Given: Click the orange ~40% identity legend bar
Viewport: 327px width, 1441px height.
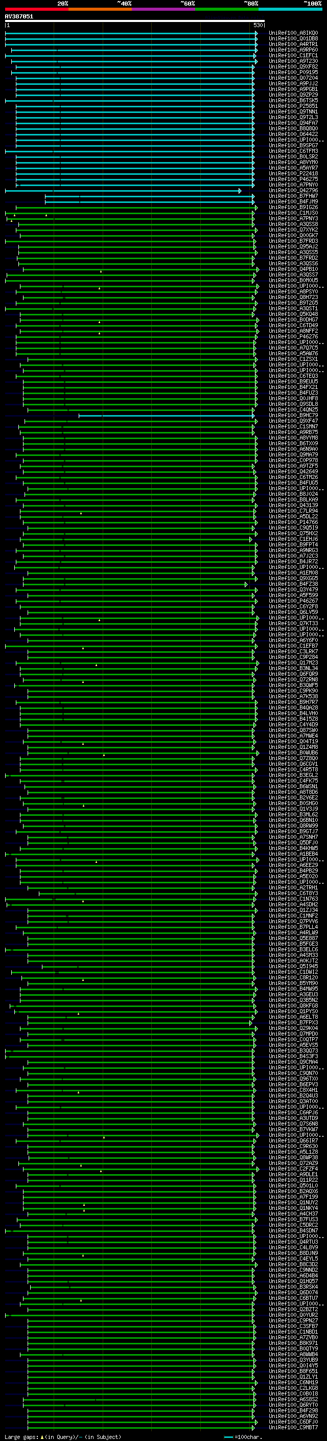Looking at the screenshot, I should click(x=100, y=9).
